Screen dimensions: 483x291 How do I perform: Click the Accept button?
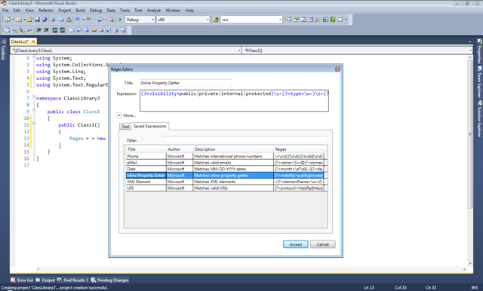pyautogui.click(x=295, y=244)
